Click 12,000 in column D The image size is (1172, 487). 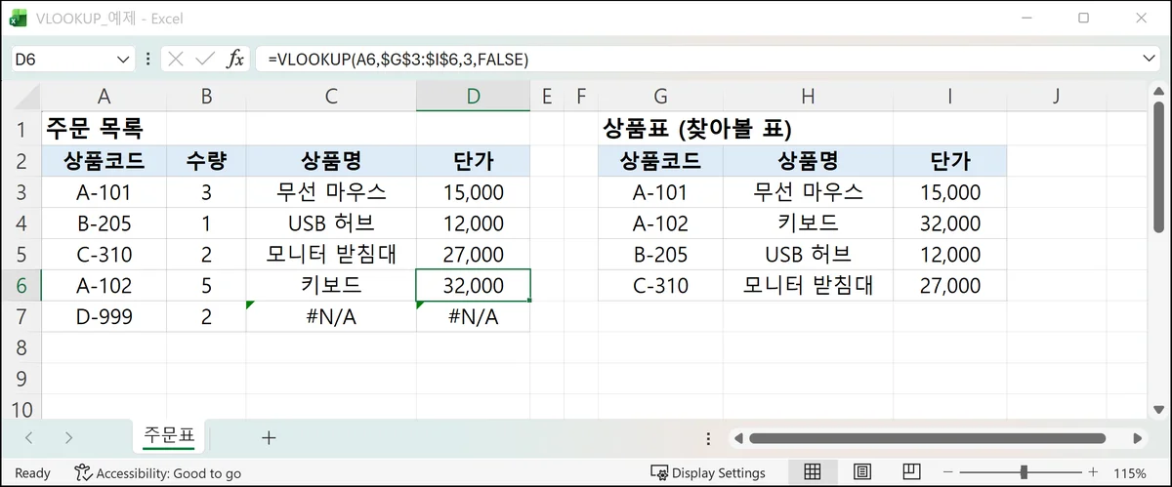[x=474, y=223]
